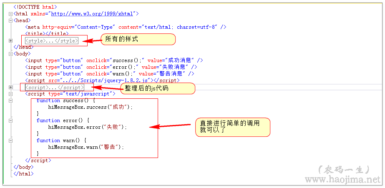
Task: Click the collapsed <script>...</script> placeholder
Action: coord(54,87)
